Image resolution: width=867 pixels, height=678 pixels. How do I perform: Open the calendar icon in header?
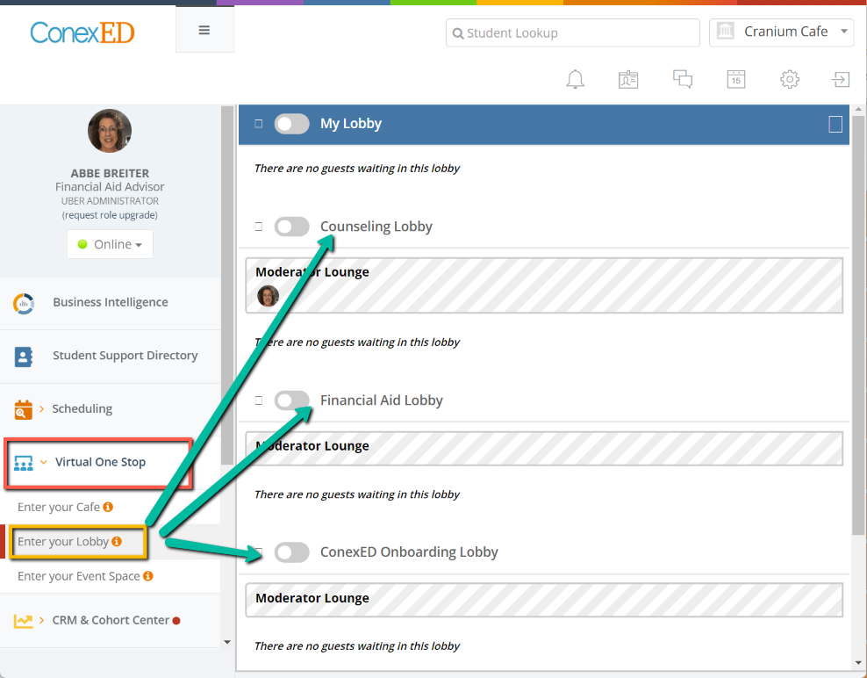(x=736, y=79)
